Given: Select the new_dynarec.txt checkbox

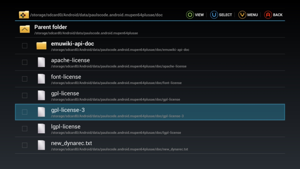Looking at the screenshot, I should 25,145.
